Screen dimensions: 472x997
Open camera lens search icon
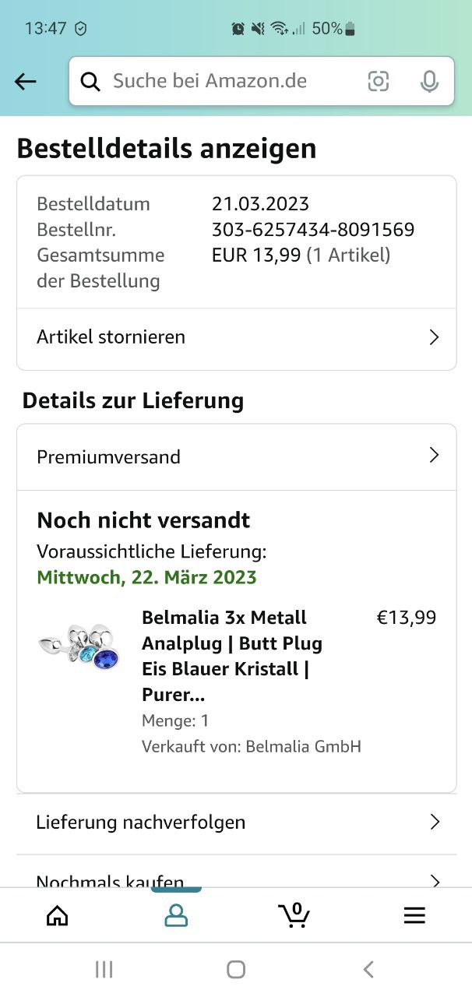coord(379,81)
